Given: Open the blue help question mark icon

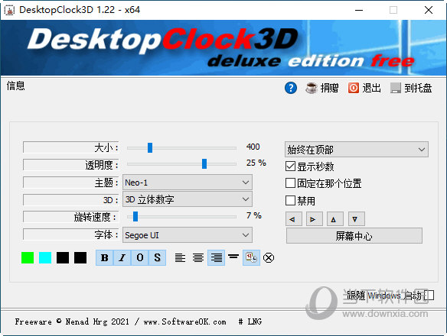Looking at the screenshot, I should [291, 88].
